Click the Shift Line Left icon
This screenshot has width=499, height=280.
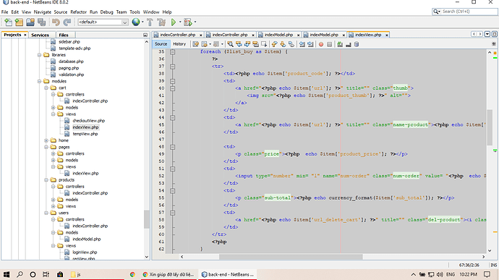[302, 44]
